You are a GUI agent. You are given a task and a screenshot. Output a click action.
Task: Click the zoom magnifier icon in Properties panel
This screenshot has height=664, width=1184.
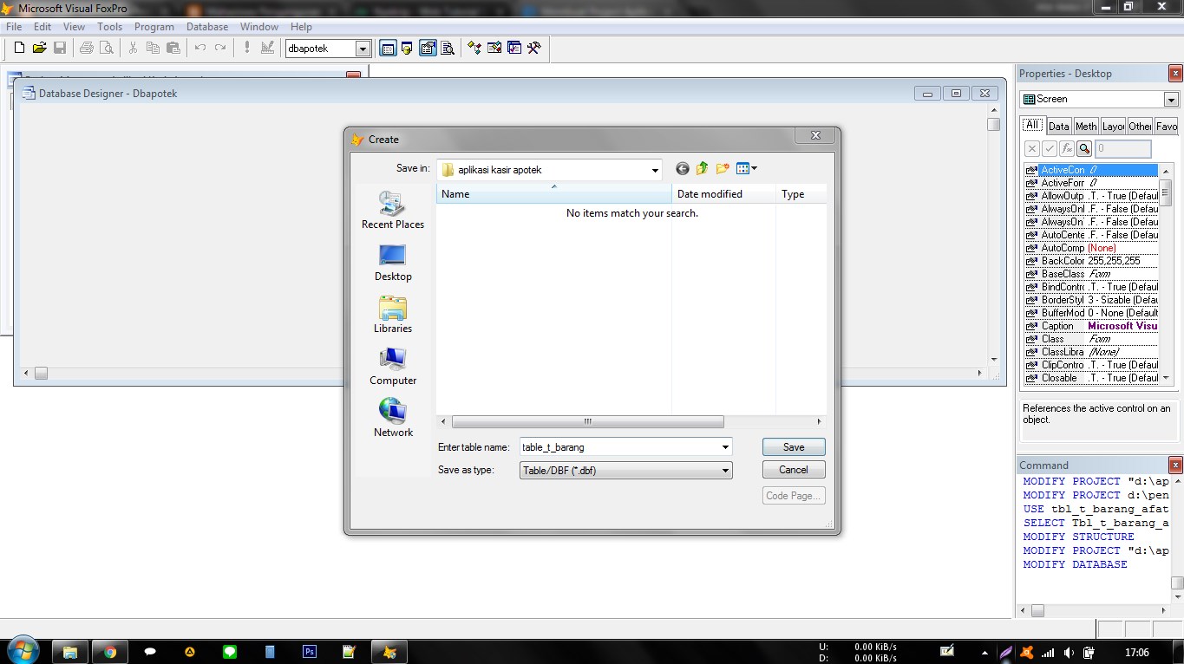coord(1084,148)
